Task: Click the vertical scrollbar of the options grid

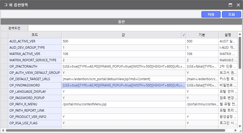Action: pyautogui.click(x=240, y=52)
